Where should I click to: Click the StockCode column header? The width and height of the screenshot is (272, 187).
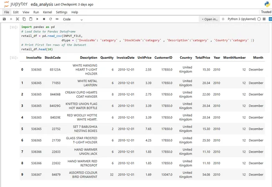(53, 57)
